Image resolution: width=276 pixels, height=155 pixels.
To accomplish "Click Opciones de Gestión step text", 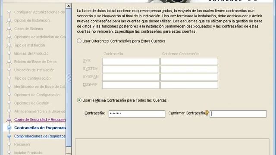I will (31, 103).
